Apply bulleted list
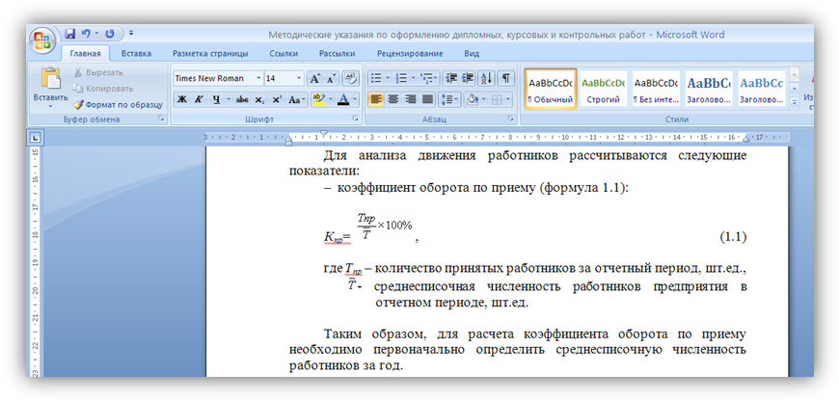 click(377, 78)
